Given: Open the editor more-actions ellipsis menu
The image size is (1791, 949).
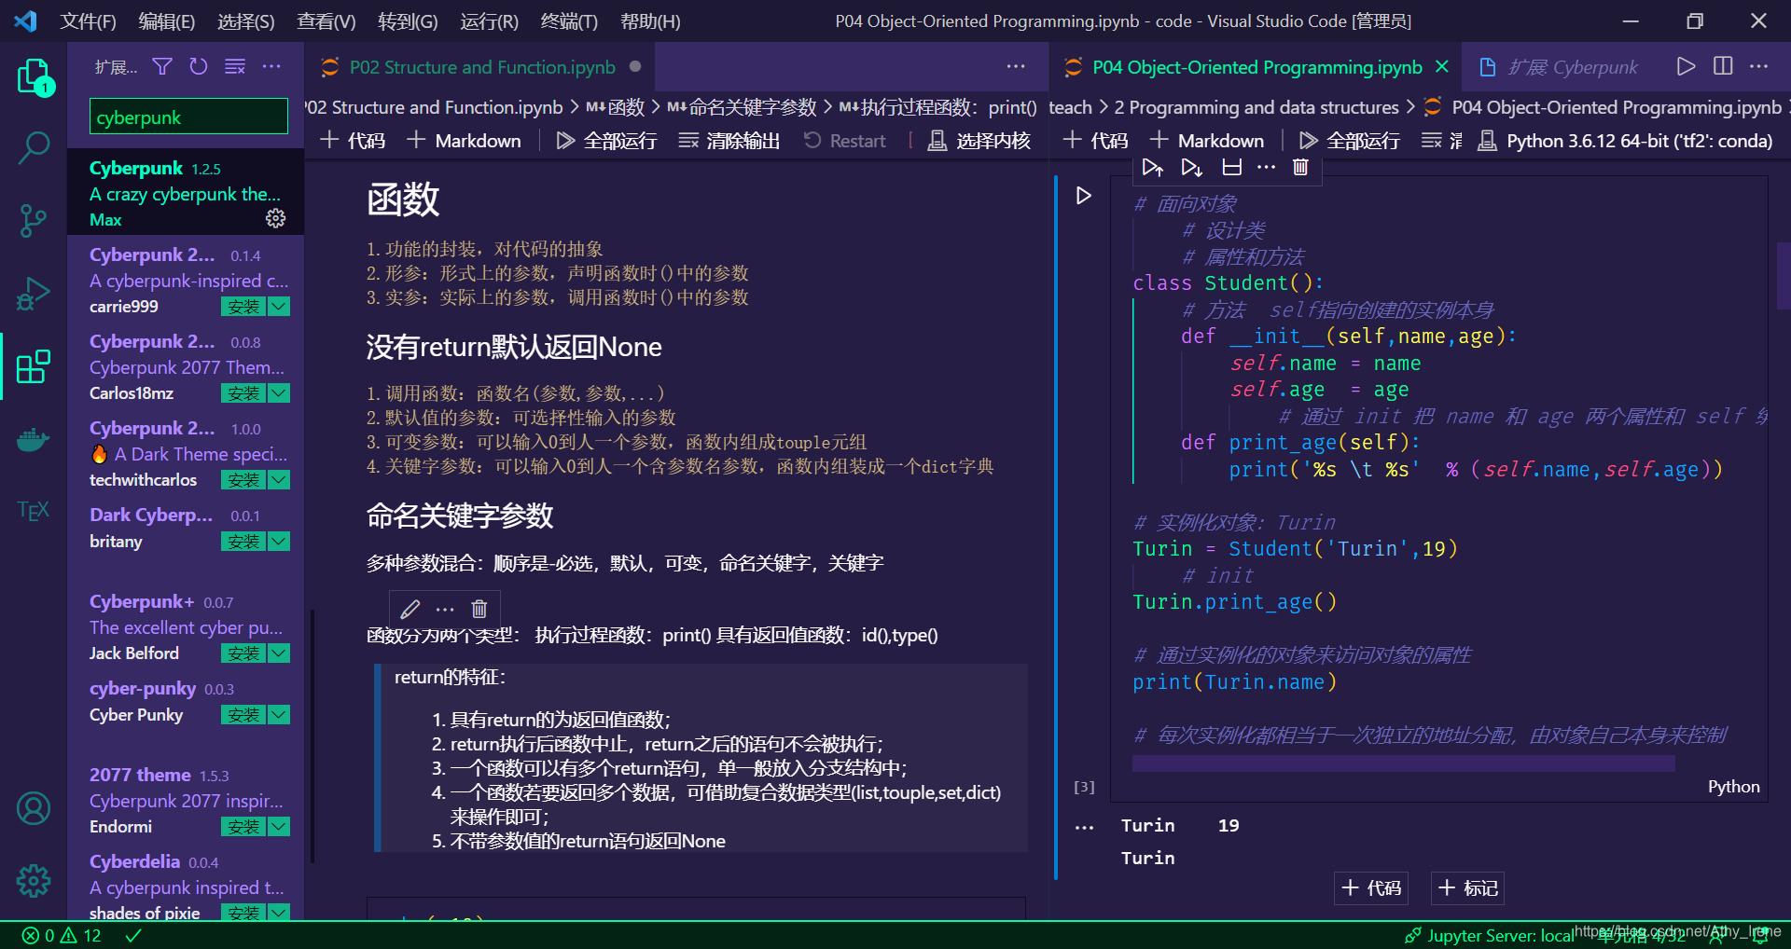Looking at the screenshot, I should pyautogui.click(x=1759, y=66).
